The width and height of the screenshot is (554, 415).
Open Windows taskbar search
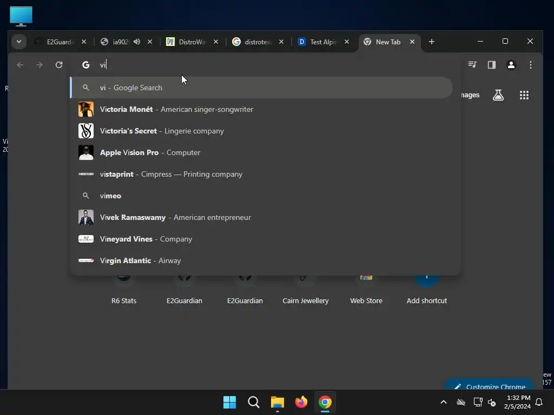coord(253,402)
